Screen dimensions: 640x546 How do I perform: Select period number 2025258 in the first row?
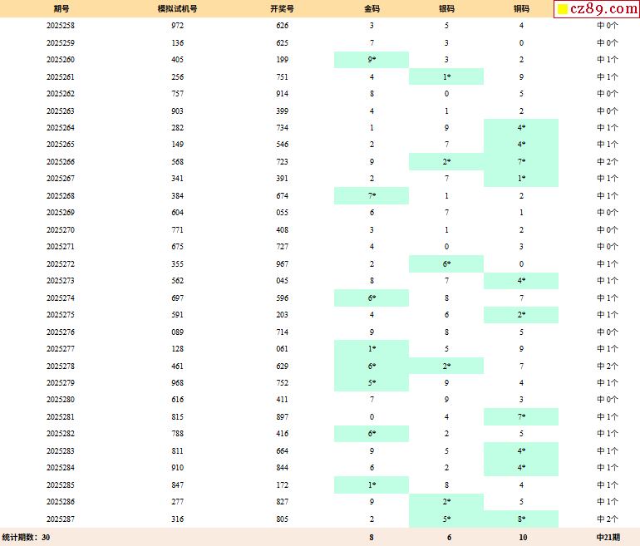click(61, 26)
